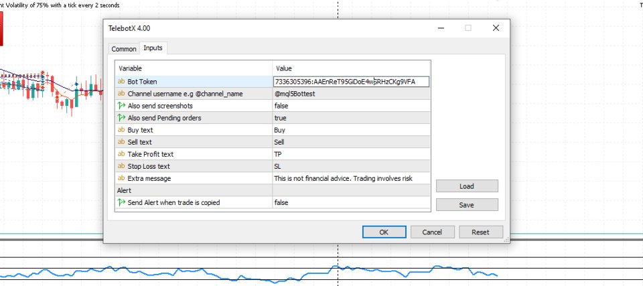Screen dimensions: 643x286
Task: Click the string icon beside Buy text
Action: tap(121, 130)
